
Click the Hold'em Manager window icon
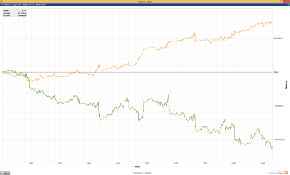click(2, 2)
